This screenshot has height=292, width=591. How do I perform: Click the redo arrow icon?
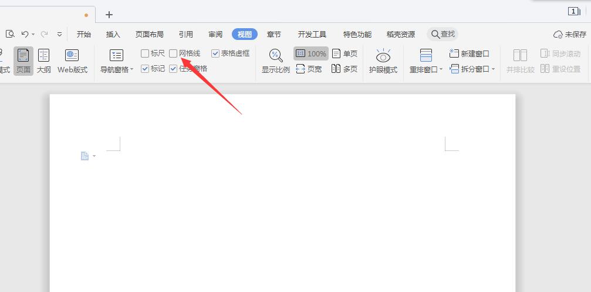(x=44, y=34)
